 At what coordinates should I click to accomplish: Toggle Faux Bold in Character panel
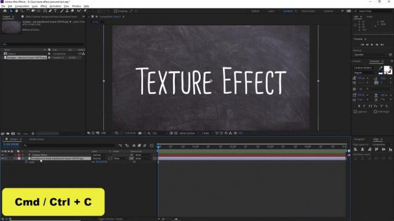point(359,106)
